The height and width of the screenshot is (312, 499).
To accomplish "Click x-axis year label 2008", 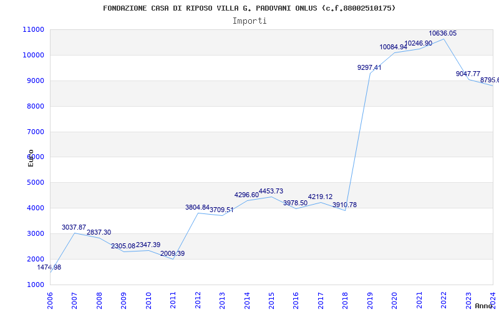I will click(x=99, y=300).
